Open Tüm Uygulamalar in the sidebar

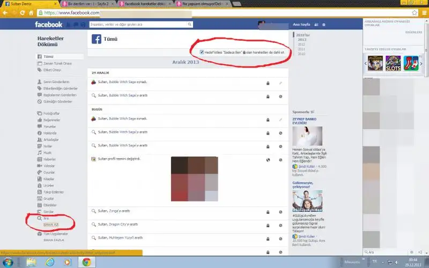pos(53,234)
